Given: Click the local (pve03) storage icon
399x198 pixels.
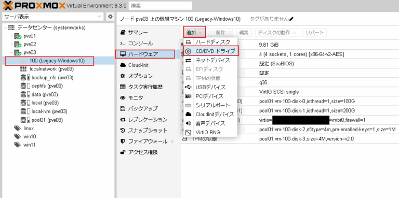Looking at the screenshot, I should click(25, 103).
